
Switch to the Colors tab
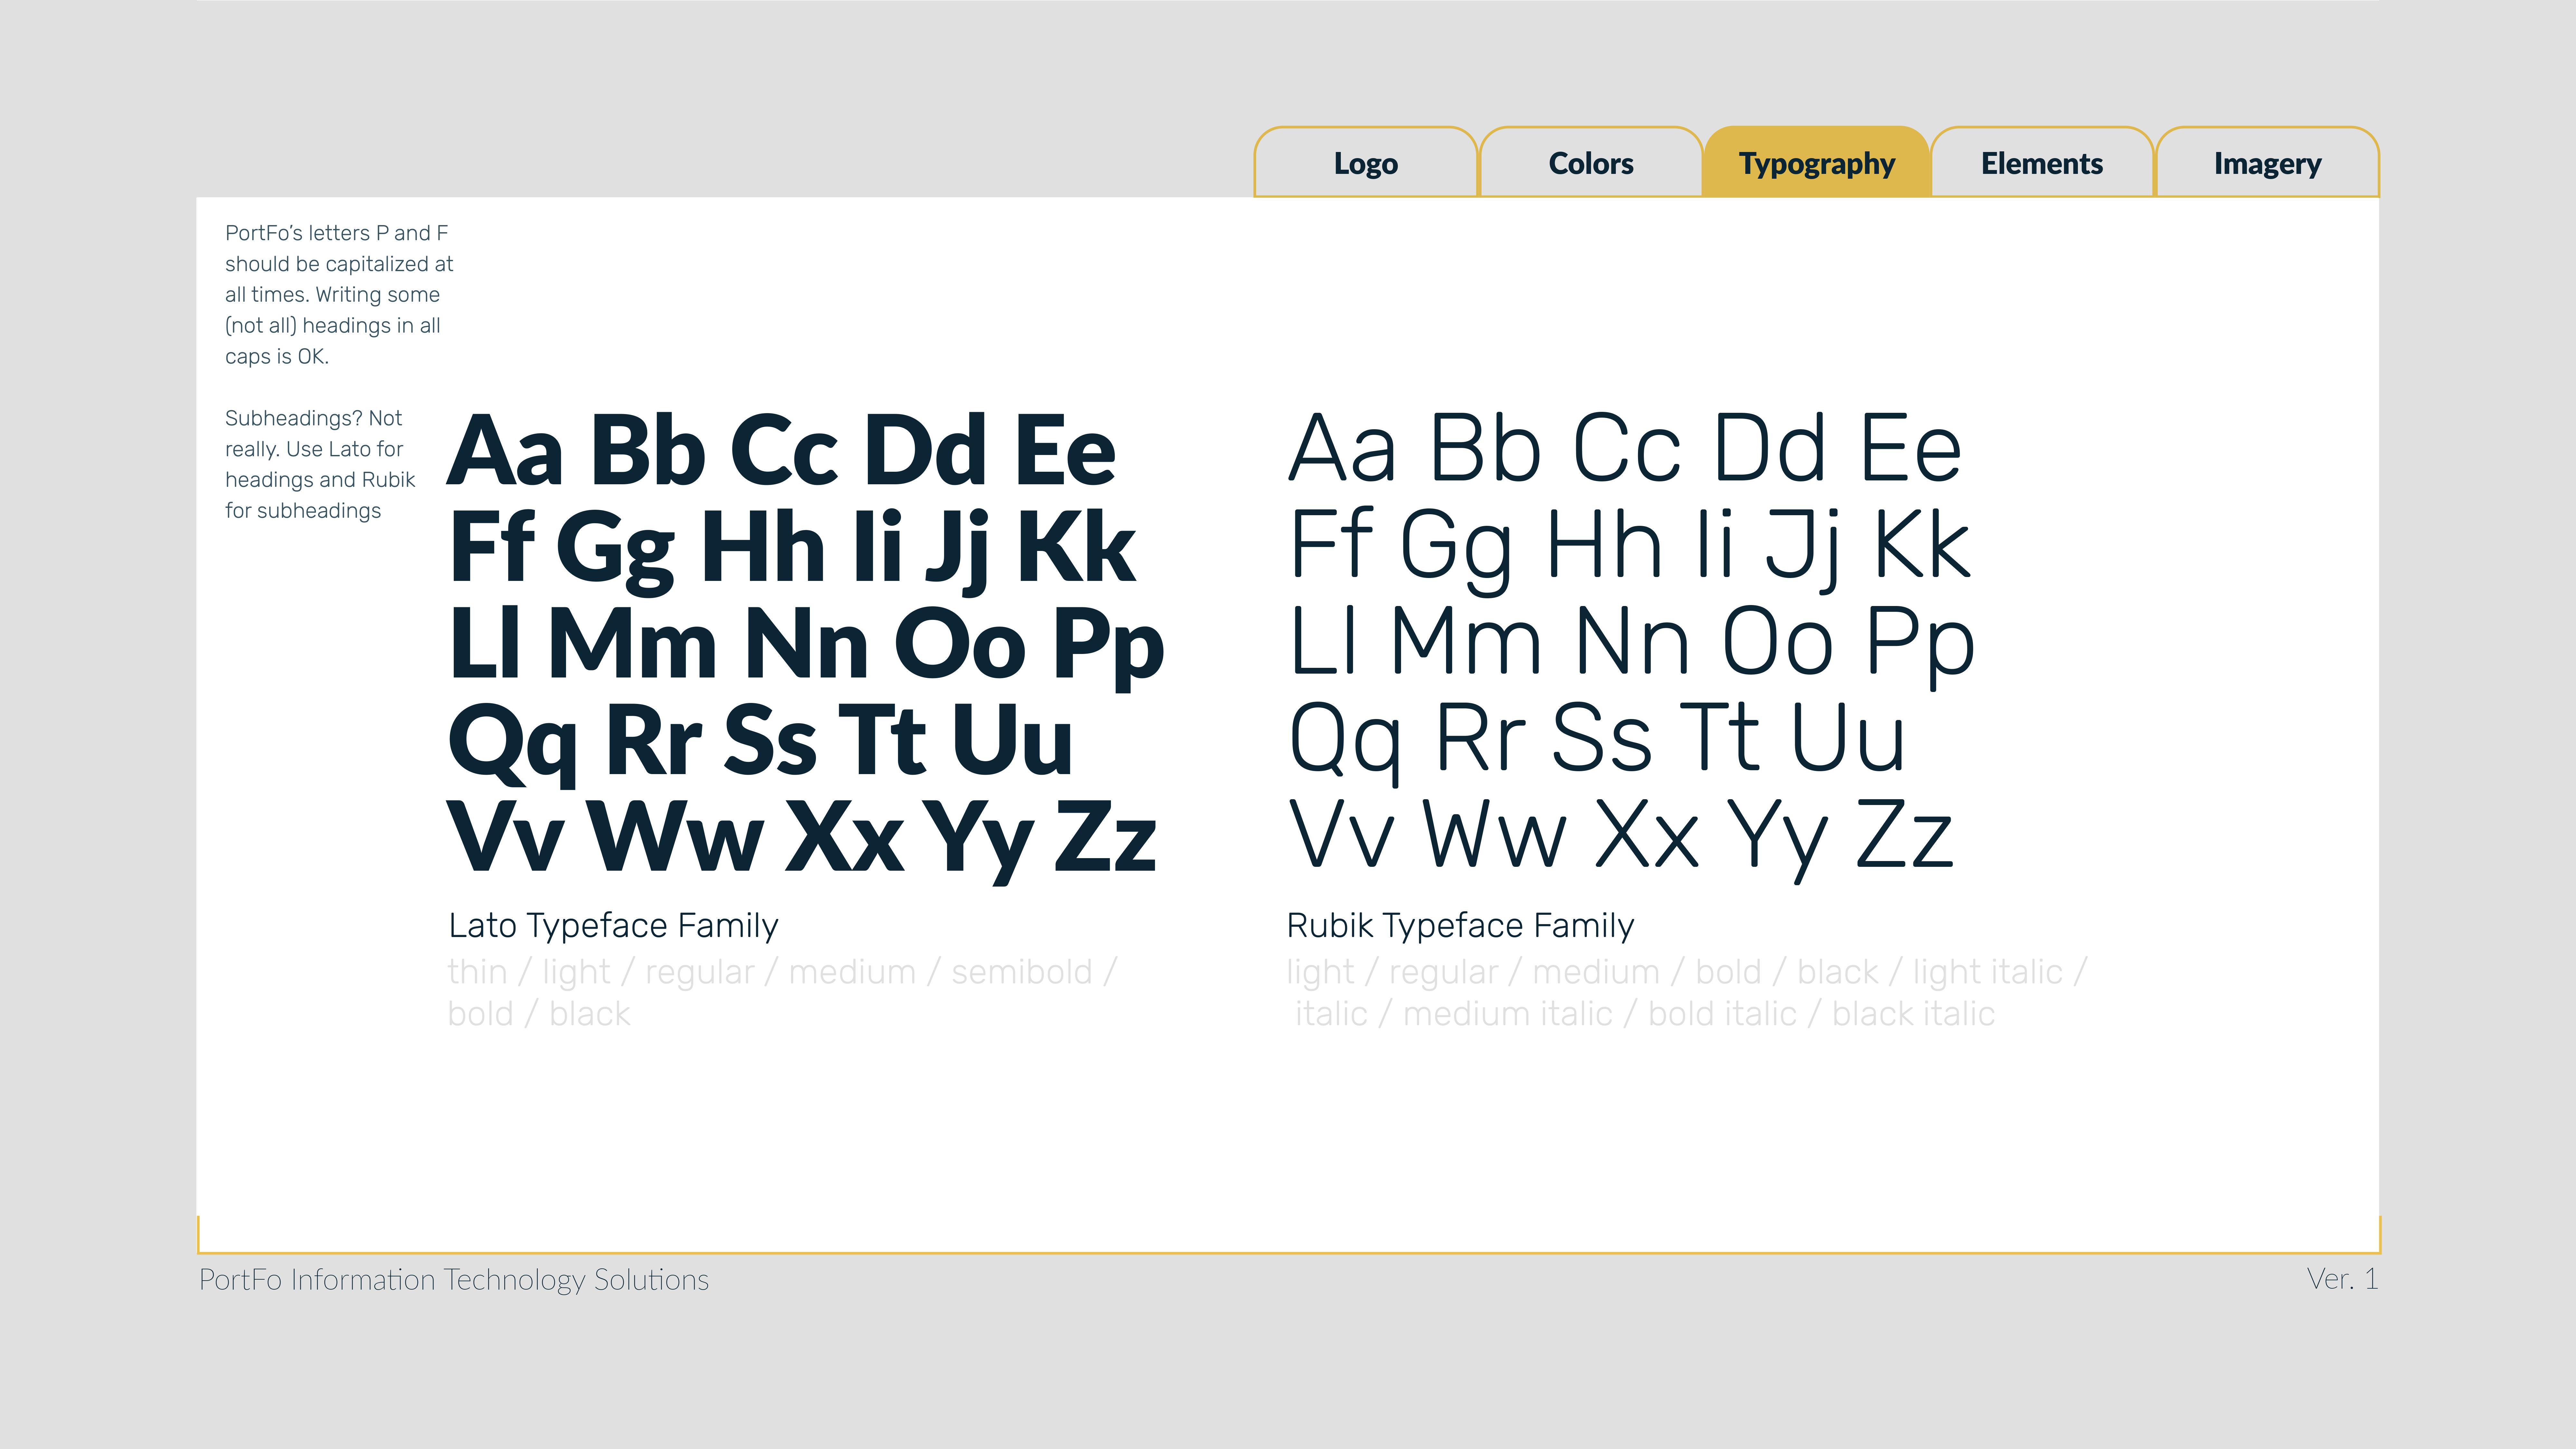click(x=1591, y=162)
